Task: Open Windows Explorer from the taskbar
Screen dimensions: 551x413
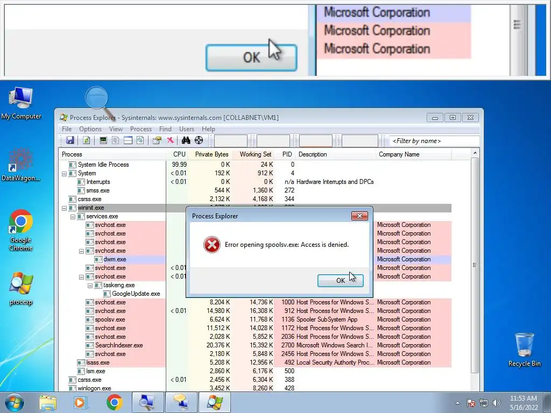Action: 48,402
